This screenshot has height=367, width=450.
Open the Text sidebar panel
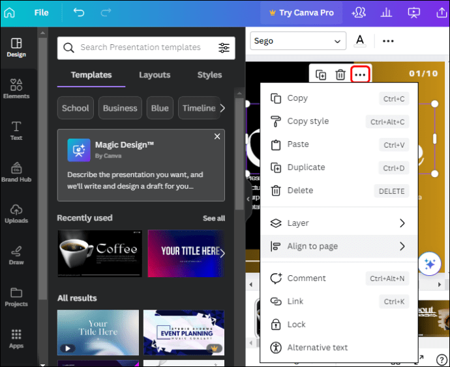tap(16, 131)
